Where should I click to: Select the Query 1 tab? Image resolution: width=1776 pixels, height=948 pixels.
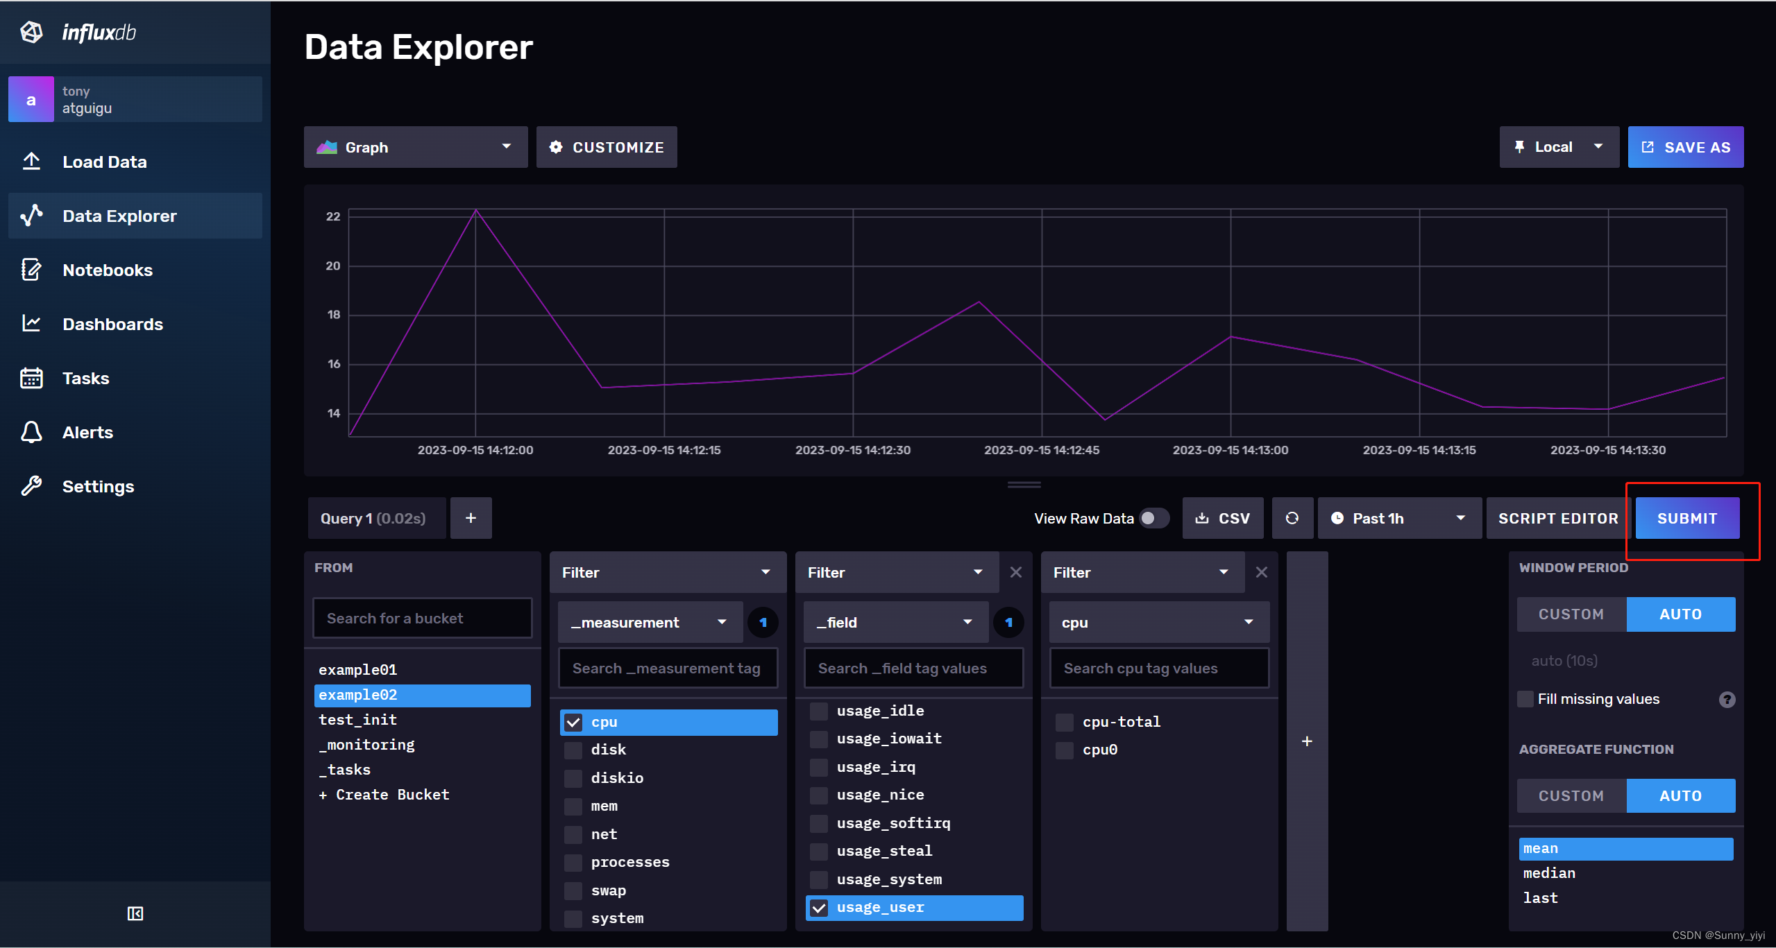(x=377, y=518)
